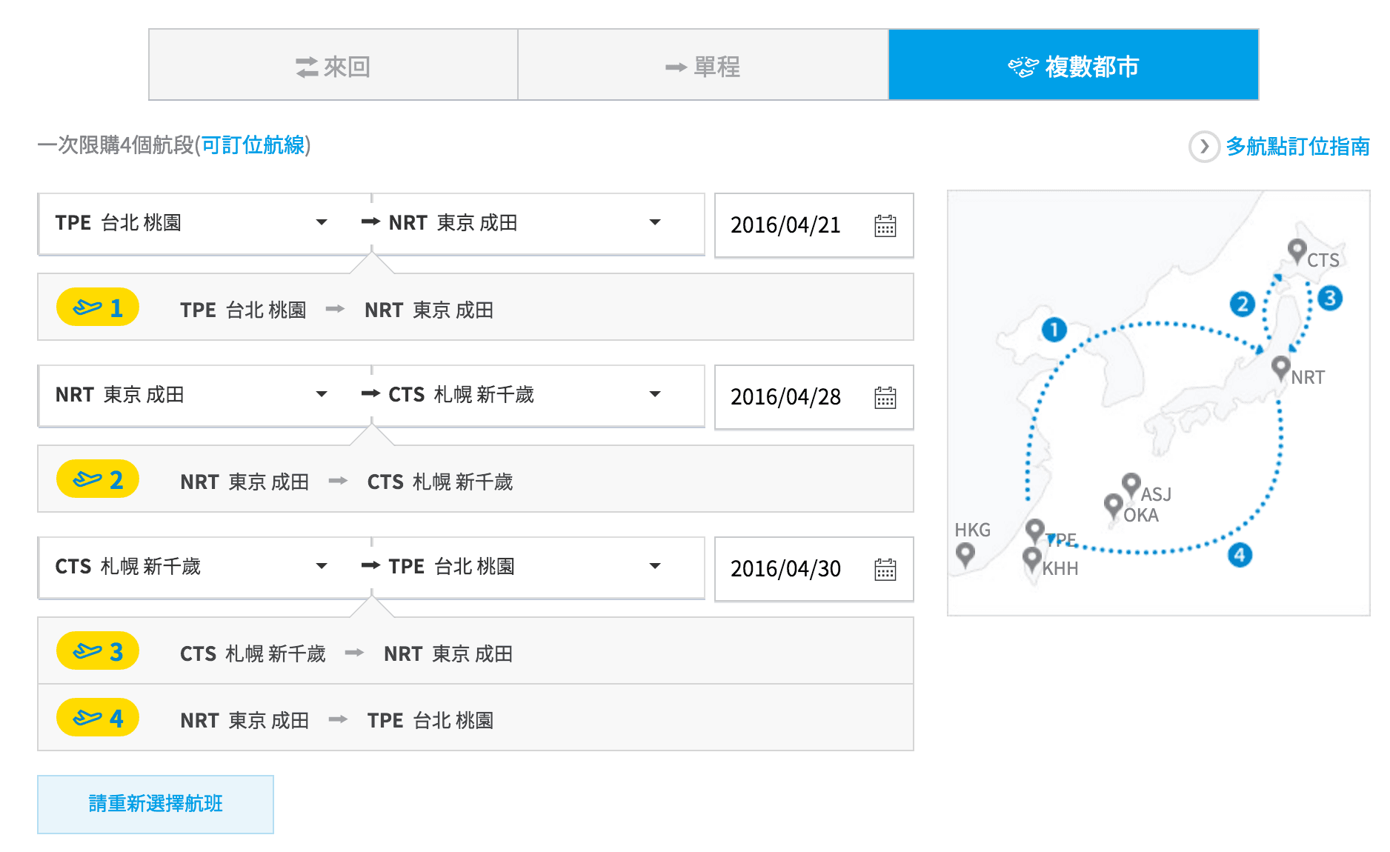Switch to the 單程 one-way tab
The image size is (1390, 852).
(x=703, y=65)
